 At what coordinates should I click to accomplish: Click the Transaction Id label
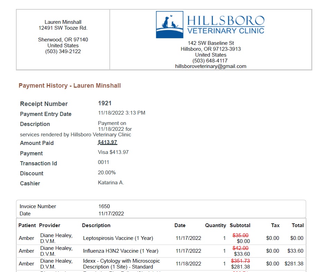[x=38, y=163]
